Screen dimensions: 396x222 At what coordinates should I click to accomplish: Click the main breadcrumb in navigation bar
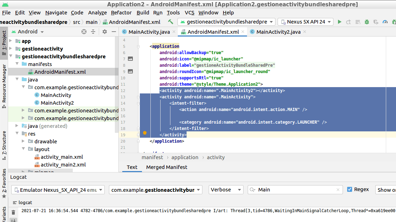(91, 22)
